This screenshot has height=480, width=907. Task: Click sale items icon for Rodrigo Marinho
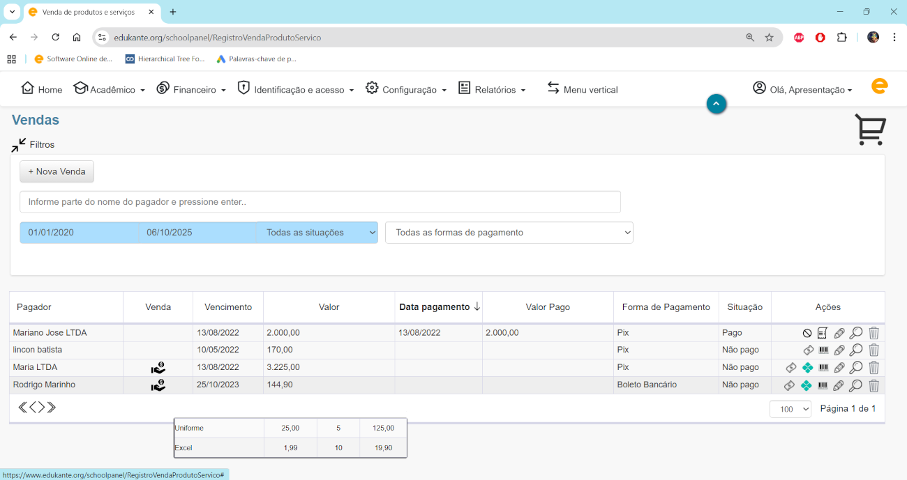point(158,385)
